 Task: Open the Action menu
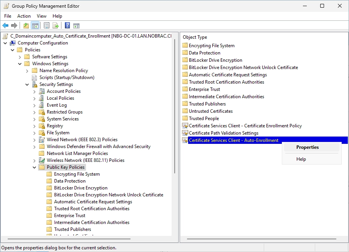[24, 16]
